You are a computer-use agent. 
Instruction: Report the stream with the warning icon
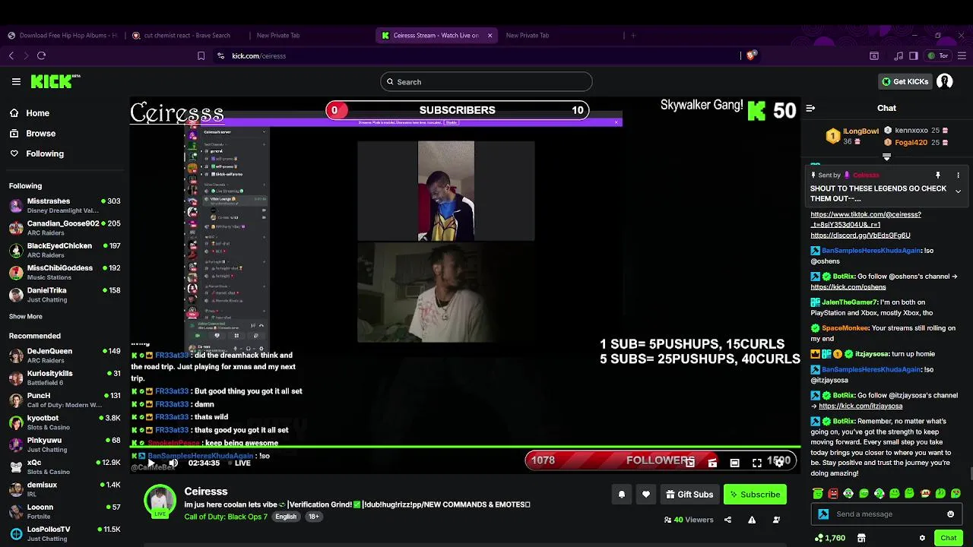point(752,520)
